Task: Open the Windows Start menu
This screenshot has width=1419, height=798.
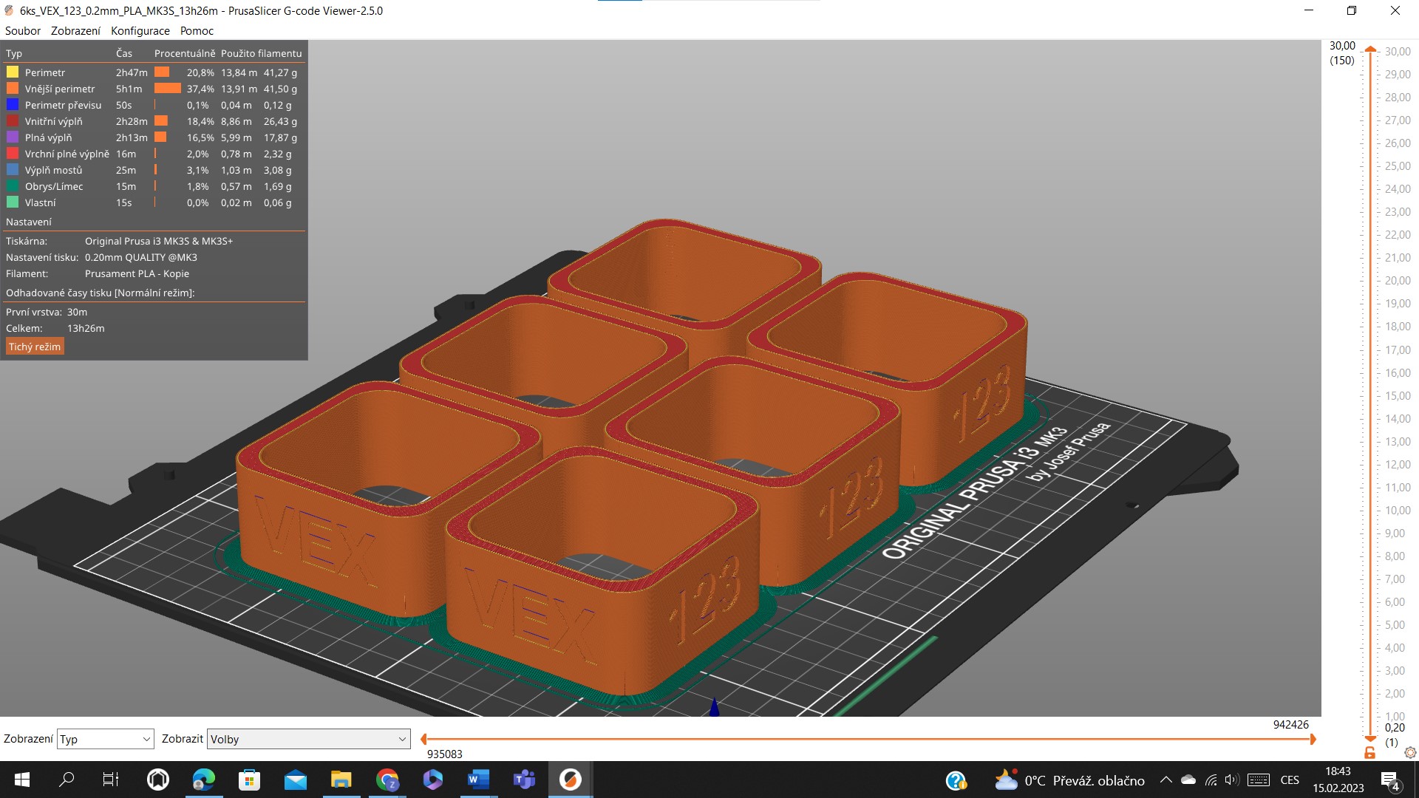Action: [21, 780]
